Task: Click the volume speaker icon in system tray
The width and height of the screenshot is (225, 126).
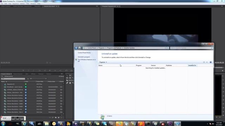Action: coord(213,124)
